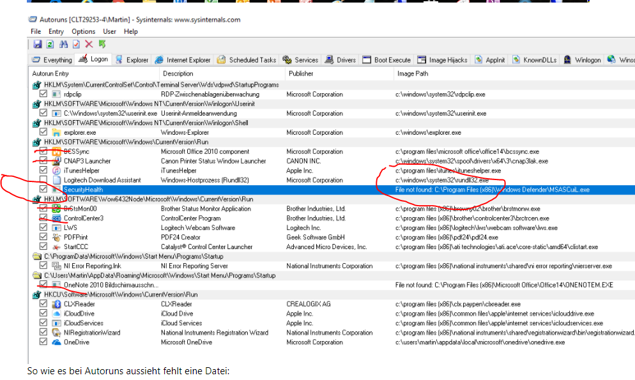Click the Autorun Entry column header
Screen dimensions: 635x380
94,73
